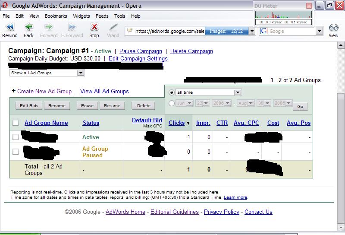Expand the Google search engine dropdown
This screenshot has height=235, width=345.
319,31
